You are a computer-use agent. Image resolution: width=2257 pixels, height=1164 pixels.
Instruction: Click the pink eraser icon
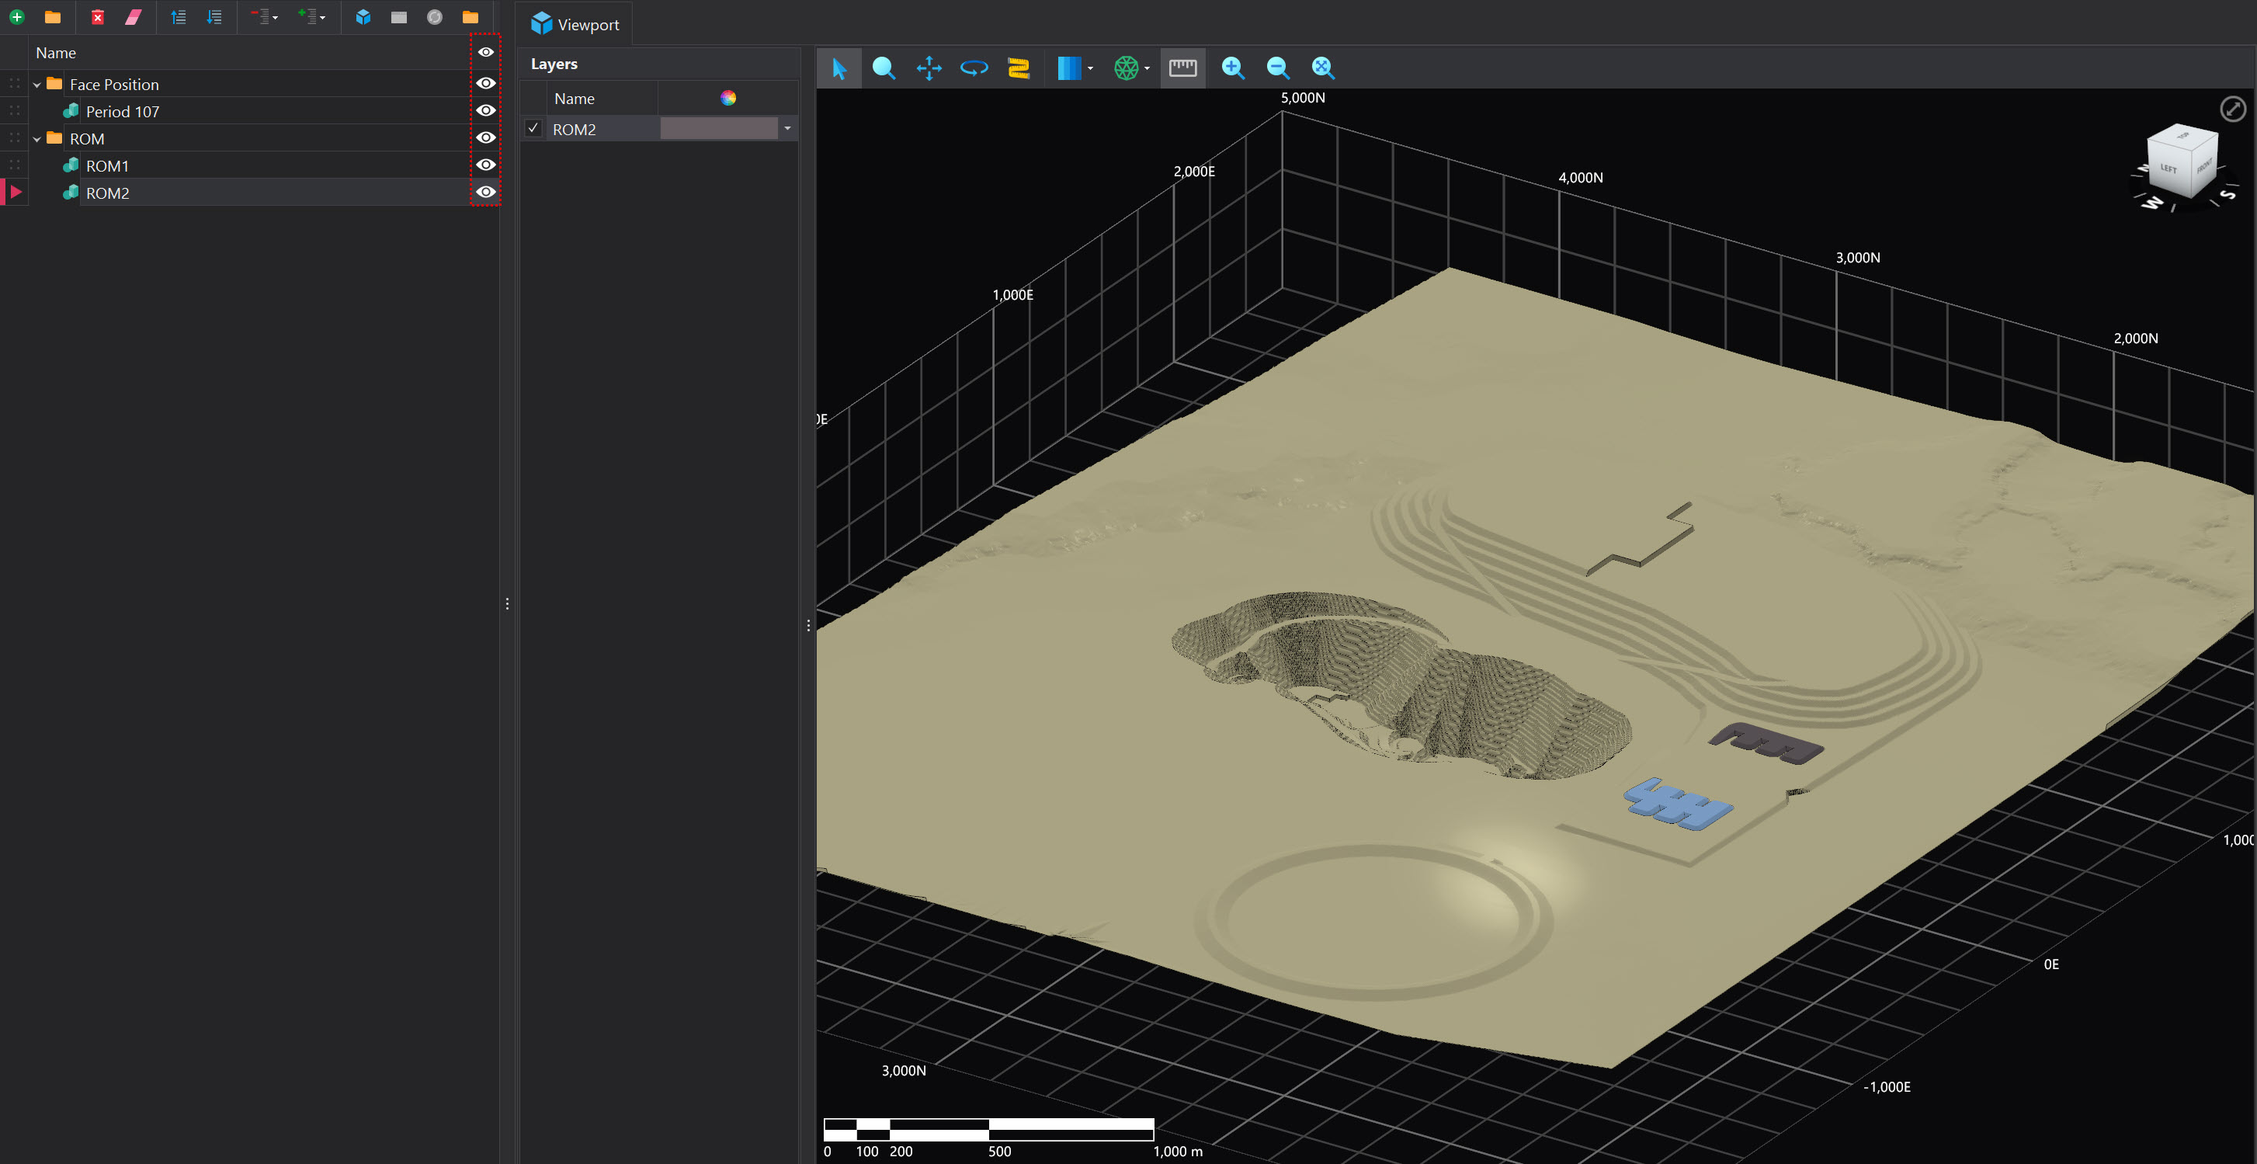pyautogui.click(x=134, y=16)
